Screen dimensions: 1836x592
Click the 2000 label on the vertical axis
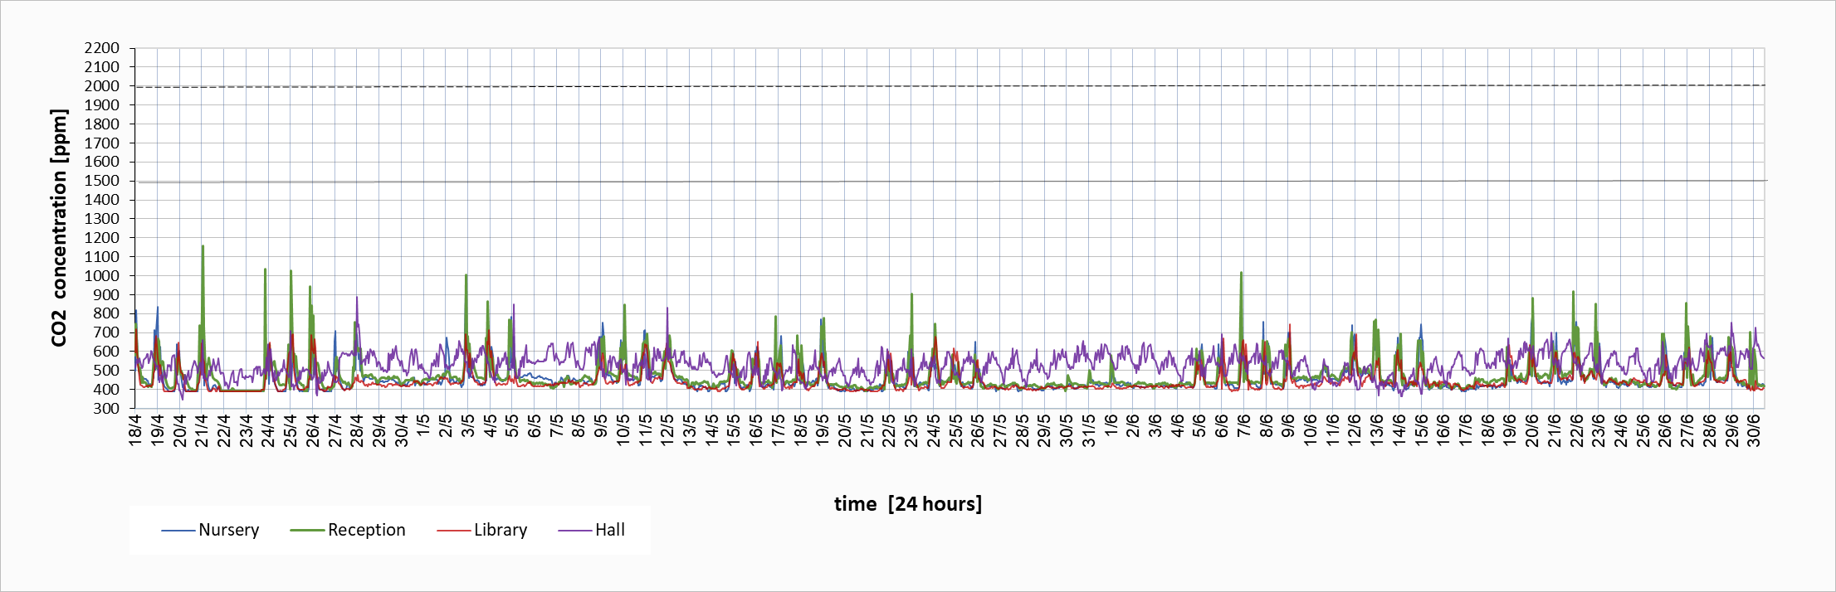pyautogui.click(x=101, y=86)
